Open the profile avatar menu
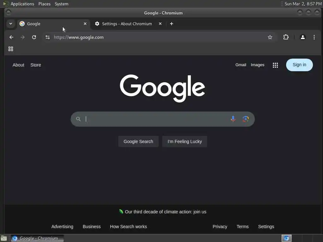 302,37
